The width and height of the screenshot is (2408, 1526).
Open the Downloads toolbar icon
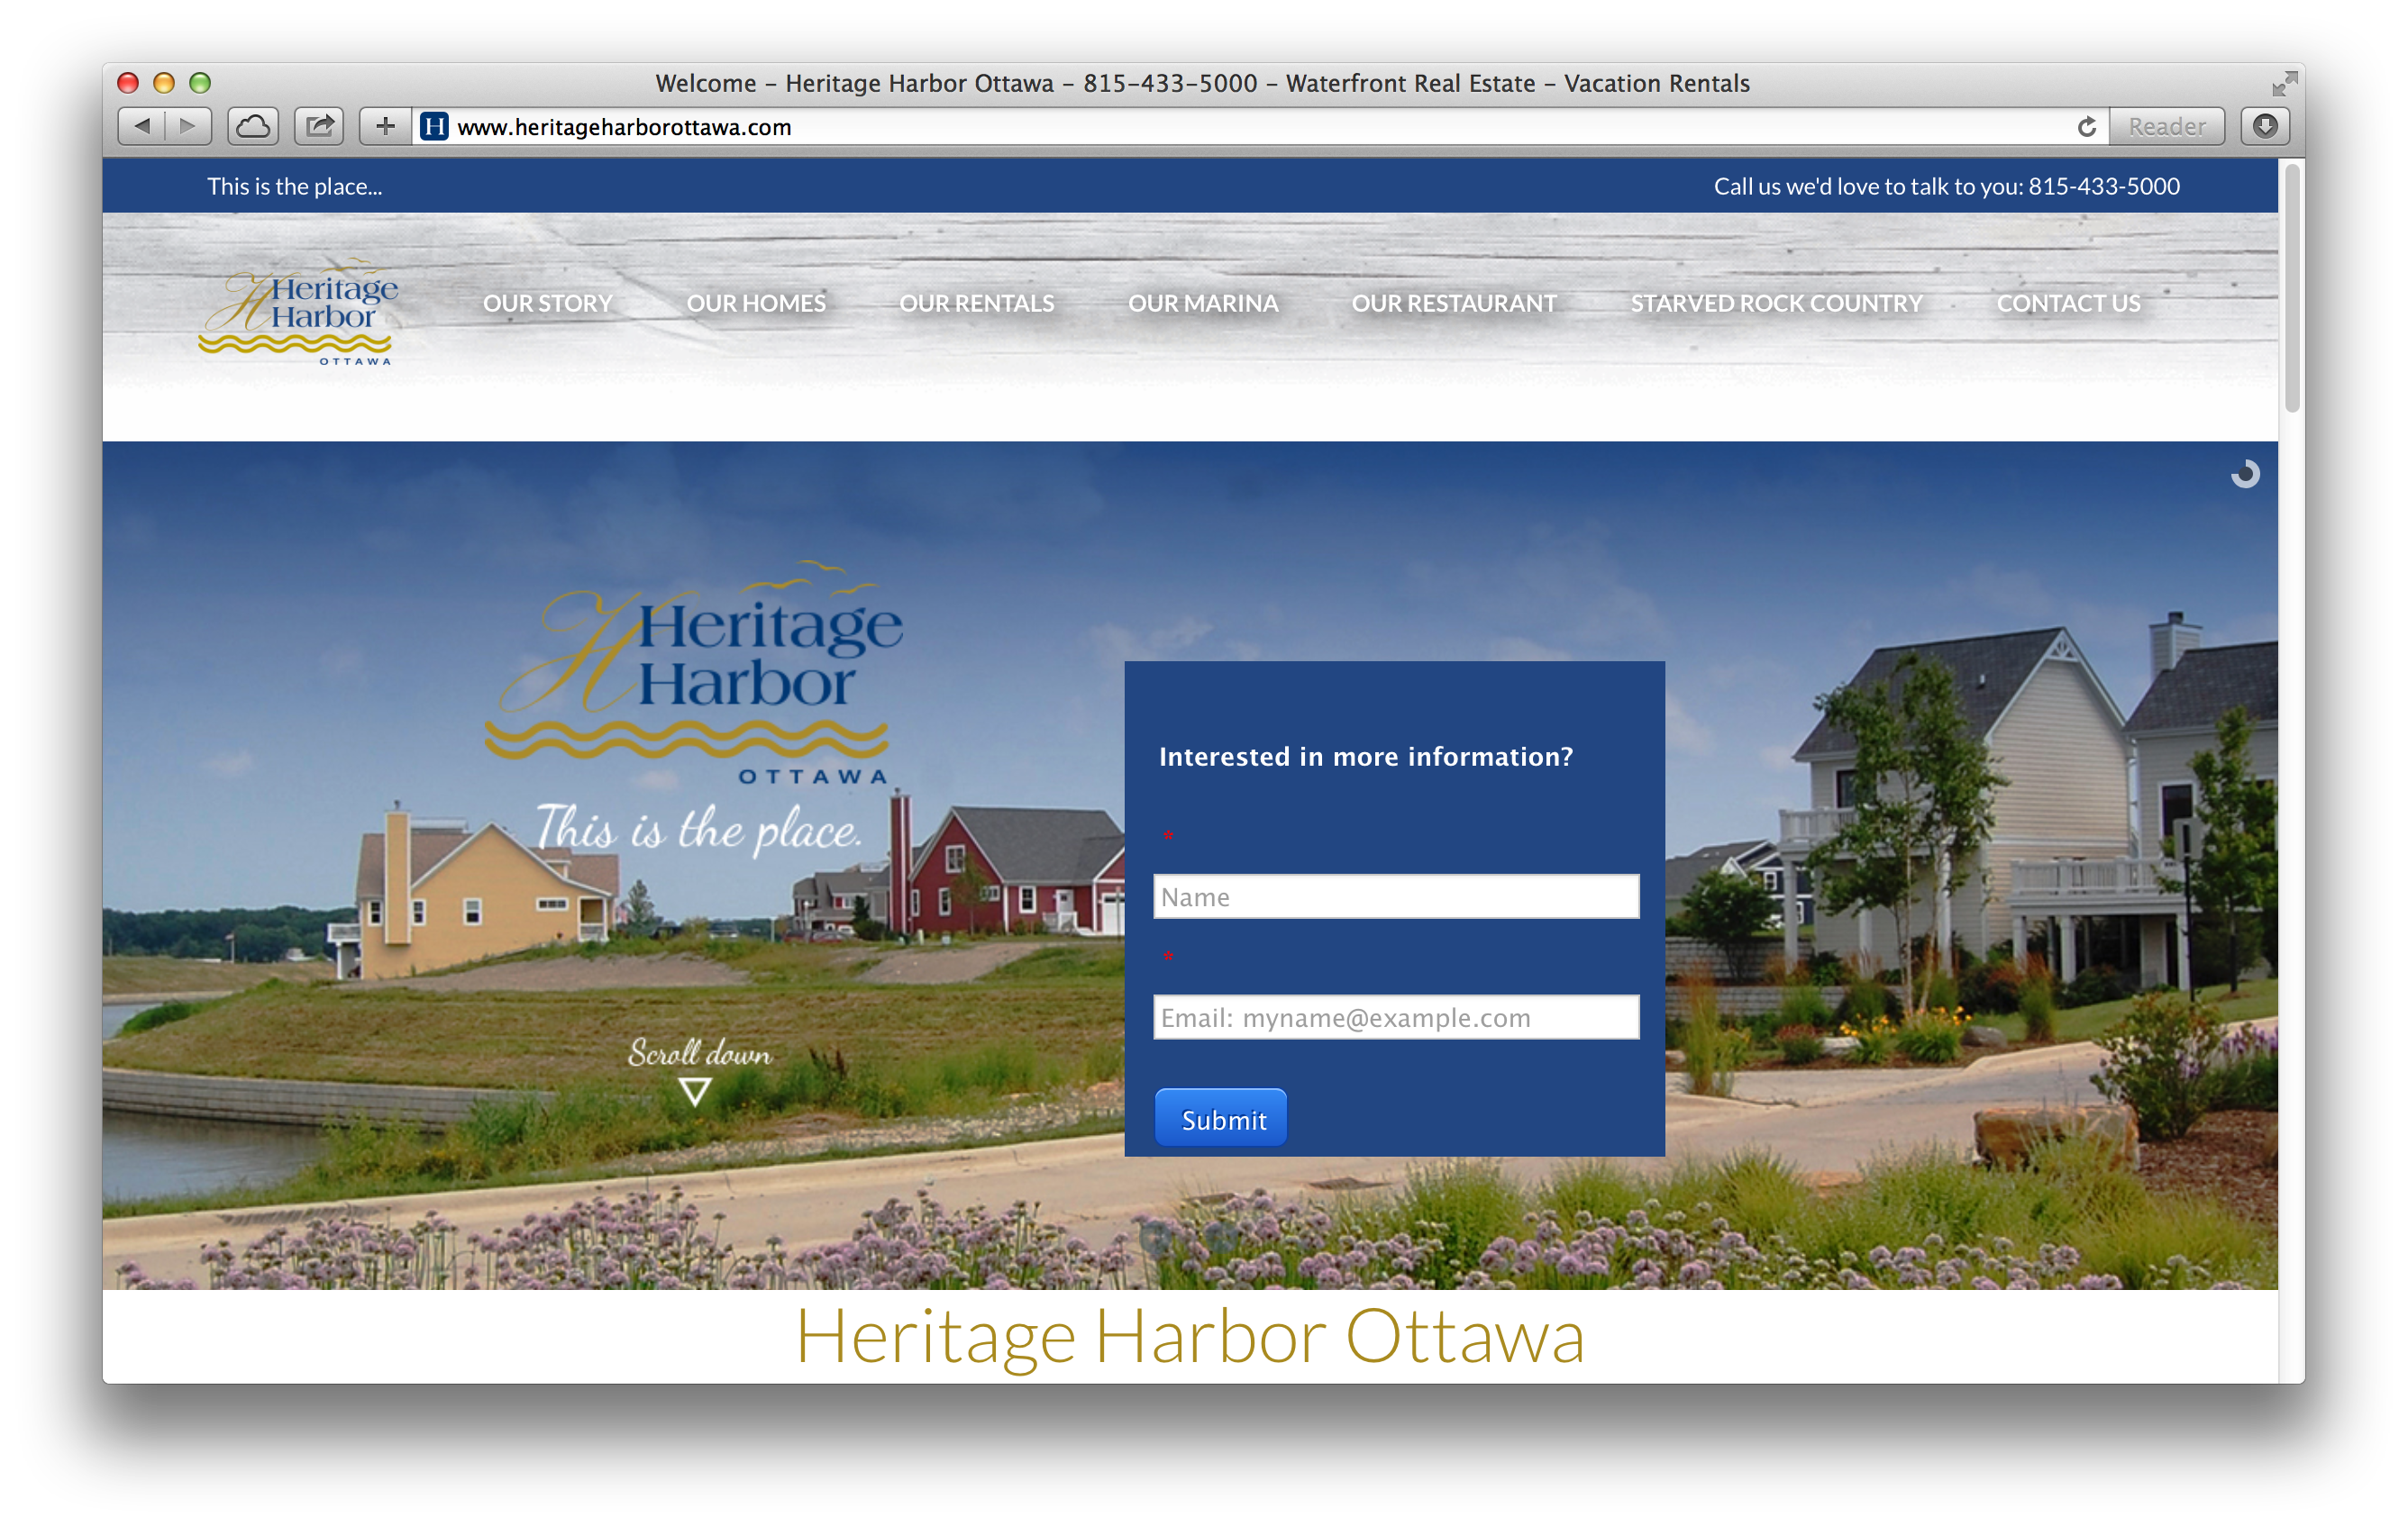coord(2265,126)
